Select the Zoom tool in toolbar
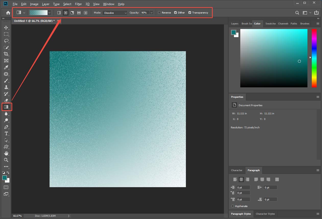This screenshot has width=322, height=219. click(x=6, y=160)
